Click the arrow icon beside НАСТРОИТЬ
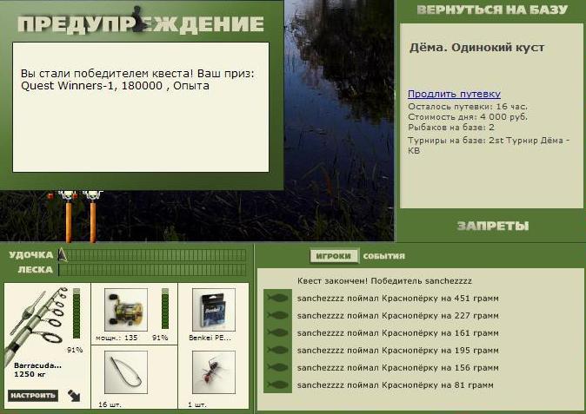The width and height of the screenshot is (586, 414). 74,396
